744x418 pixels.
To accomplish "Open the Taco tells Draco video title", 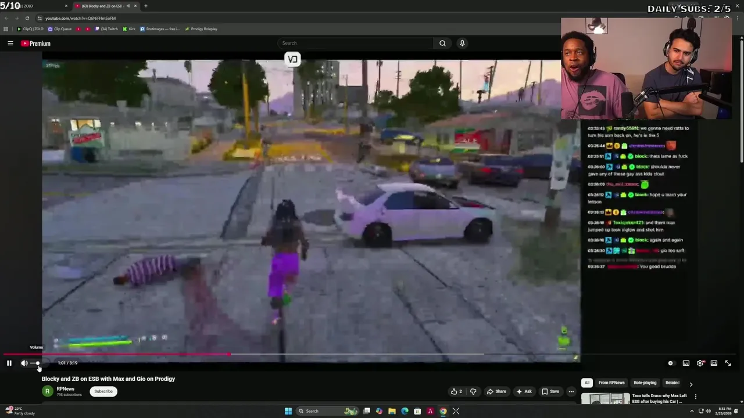I will (659, 398).
